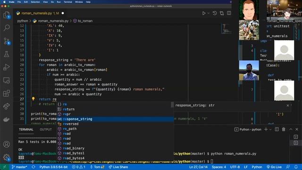Kill the terminal with trash icon
Viewport: 302px width, 170px height.
click(284, 129)
